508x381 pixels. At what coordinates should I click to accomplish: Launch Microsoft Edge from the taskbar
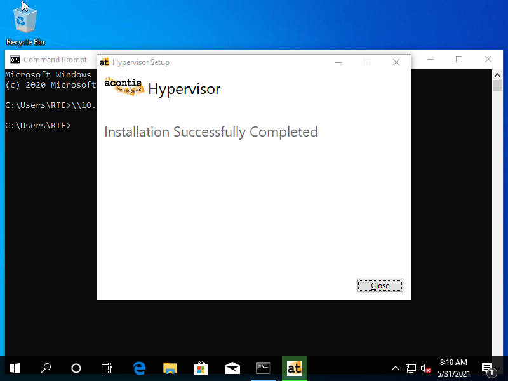point(139,368)
